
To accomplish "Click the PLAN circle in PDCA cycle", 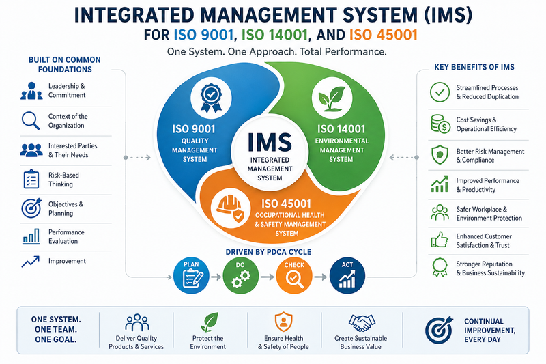I will [x=191, y=276].
